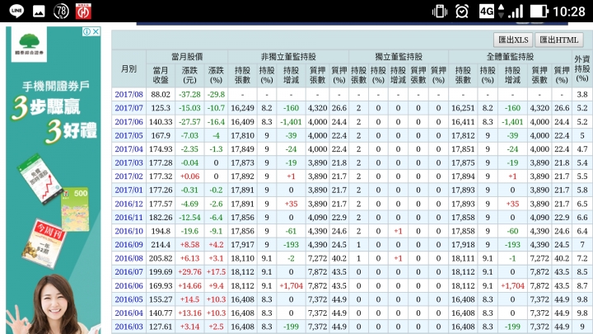
Task: Open the 2016/06 month link
Action: pyautogui.click(x=129, y=285)
